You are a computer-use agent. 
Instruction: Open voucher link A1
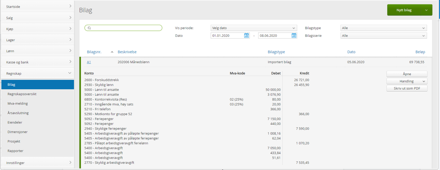(x=89, y=62)
